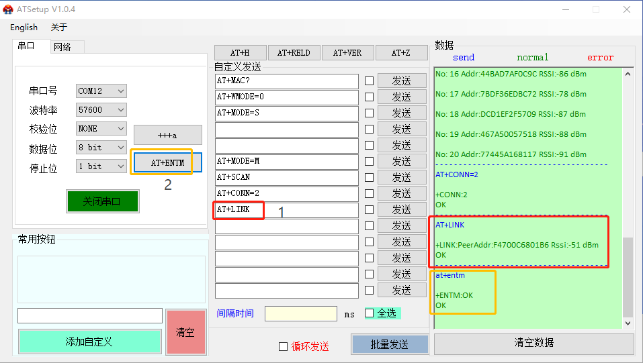Check the box beside AT+MAC? command
The height and width of the screenshot is (363, 643).
tap(369, 81)
